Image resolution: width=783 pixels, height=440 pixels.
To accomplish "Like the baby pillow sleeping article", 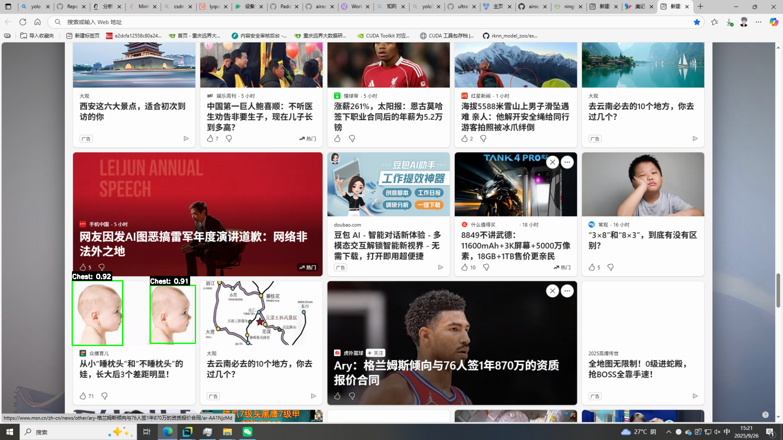I will click(x=83, y=396).
